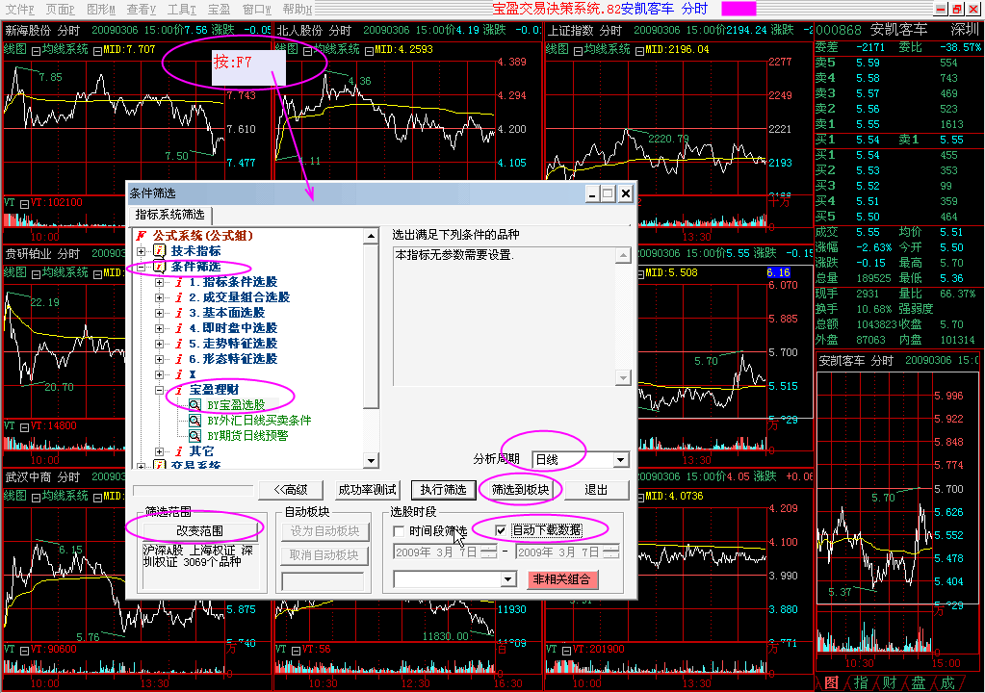Click the empty field under 取消自动板块
The height and width of the screenshot is (693, 985).
324,580
